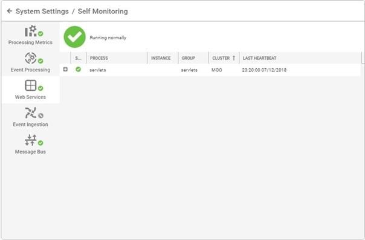The width and height of the screenshot is (365, 240).
Task: Open the Event Processing icon
Action: [x=30, y=58]
